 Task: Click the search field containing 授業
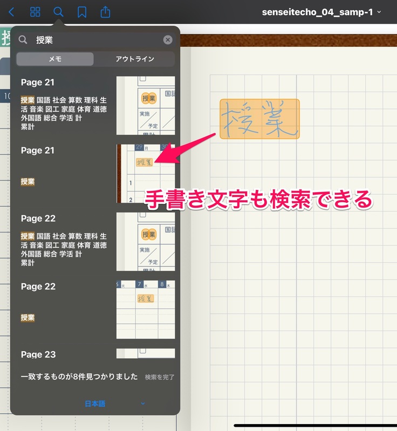(x=95, y=40)
